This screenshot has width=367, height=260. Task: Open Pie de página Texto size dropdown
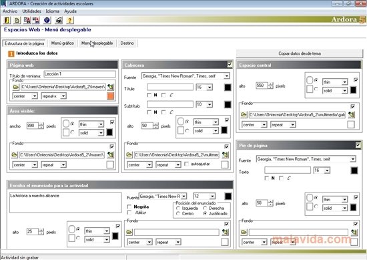pos(327,170)
